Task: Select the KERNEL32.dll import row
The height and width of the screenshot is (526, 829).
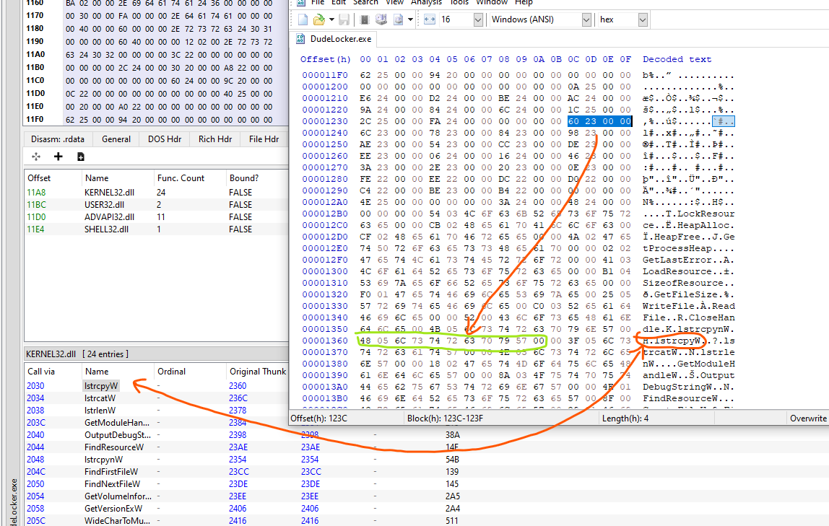Action: (157, 192)
